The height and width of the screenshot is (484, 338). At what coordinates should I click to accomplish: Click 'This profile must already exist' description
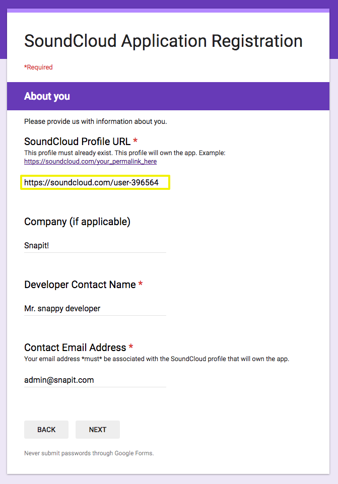coord(125,153)
